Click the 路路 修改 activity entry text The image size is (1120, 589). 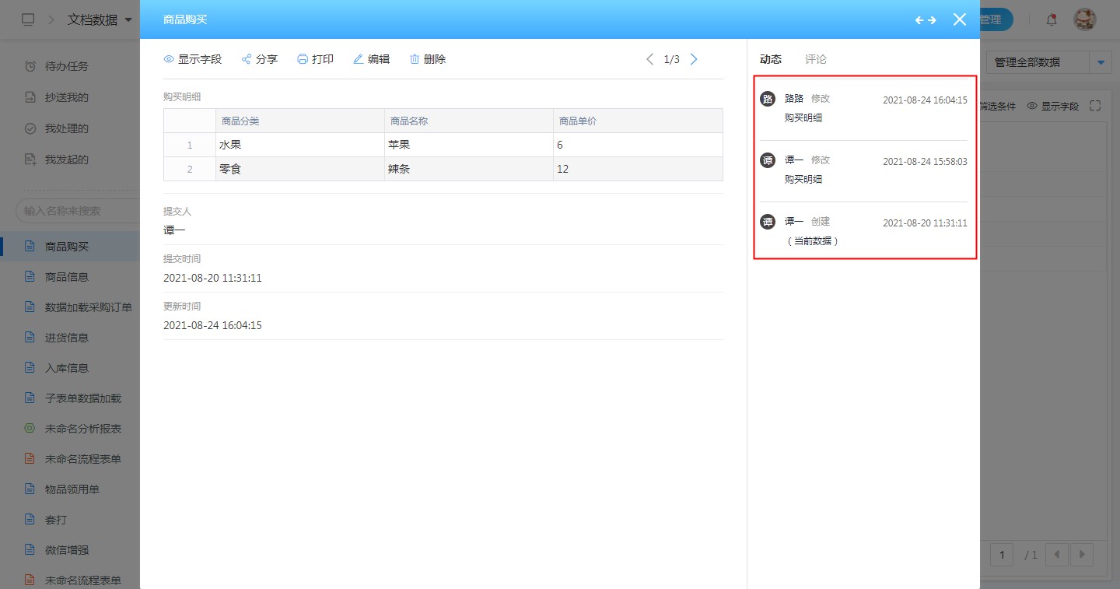coord(807,99)
